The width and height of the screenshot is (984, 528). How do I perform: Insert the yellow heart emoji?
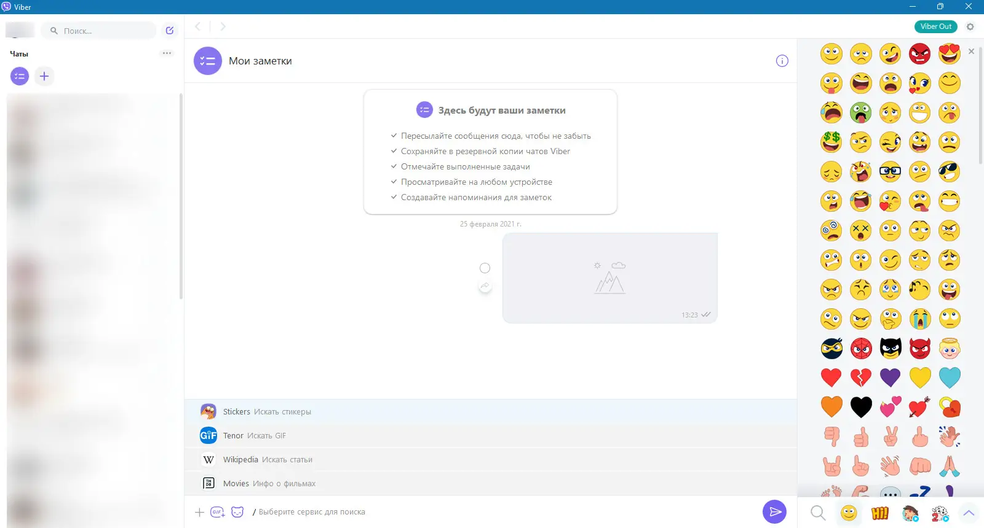tap(920, 378)
